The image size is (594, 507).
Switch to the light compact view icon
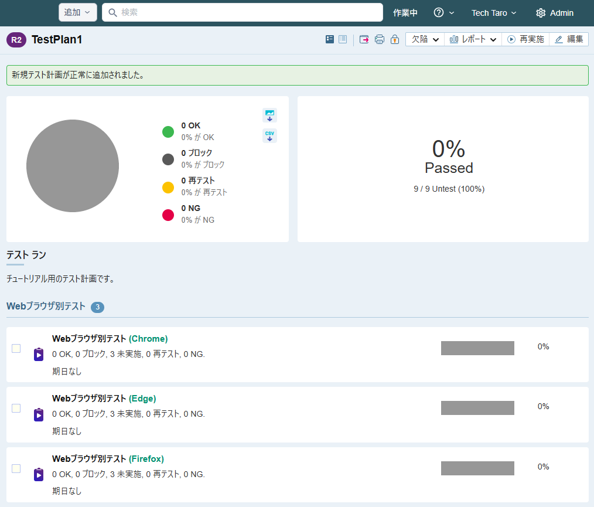click(x=343, y=39)
